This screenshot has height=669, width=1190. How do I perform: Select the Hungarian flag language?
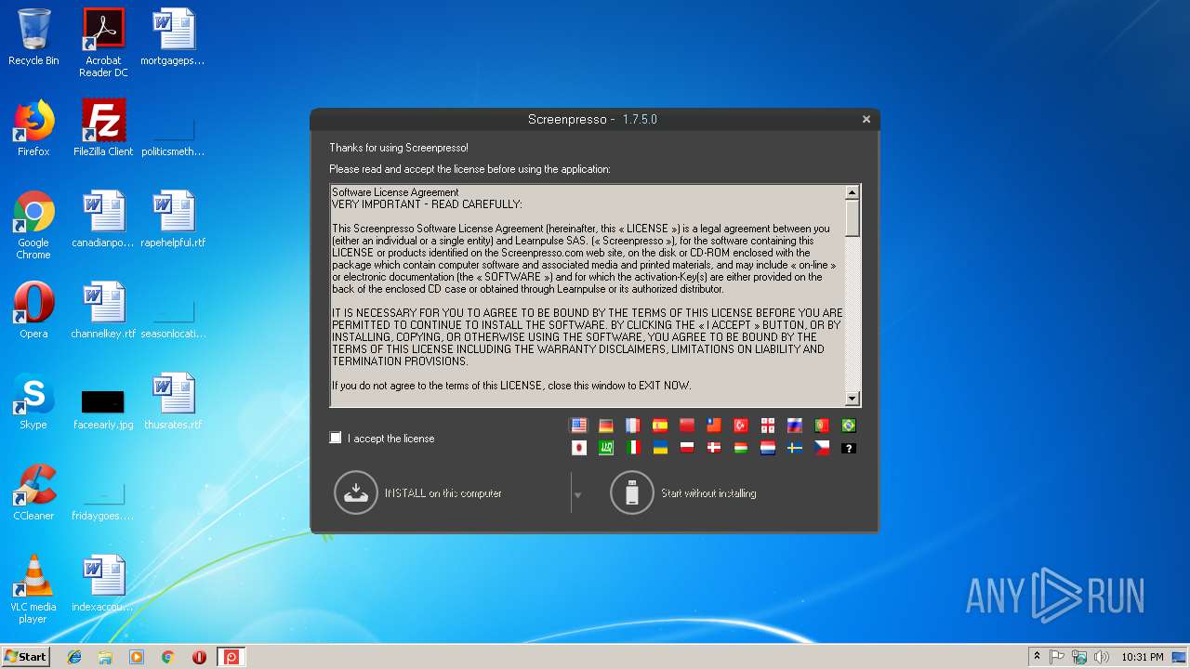(741, 448)
